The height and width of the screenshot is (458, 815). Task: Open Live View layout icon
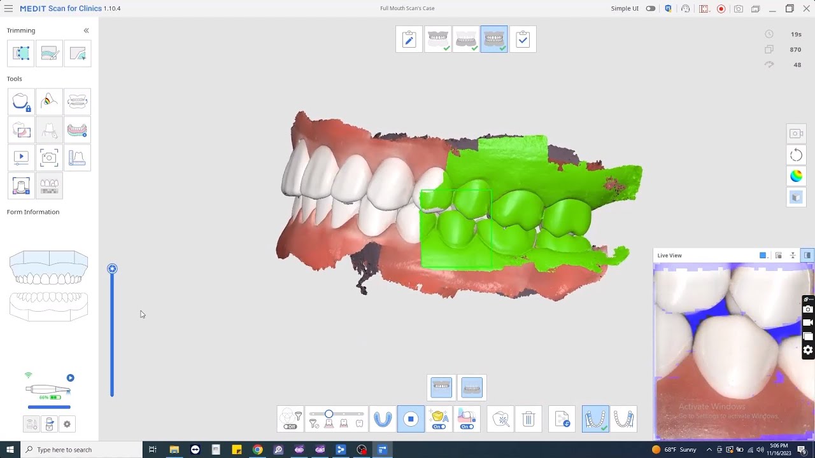click(778, 255)
